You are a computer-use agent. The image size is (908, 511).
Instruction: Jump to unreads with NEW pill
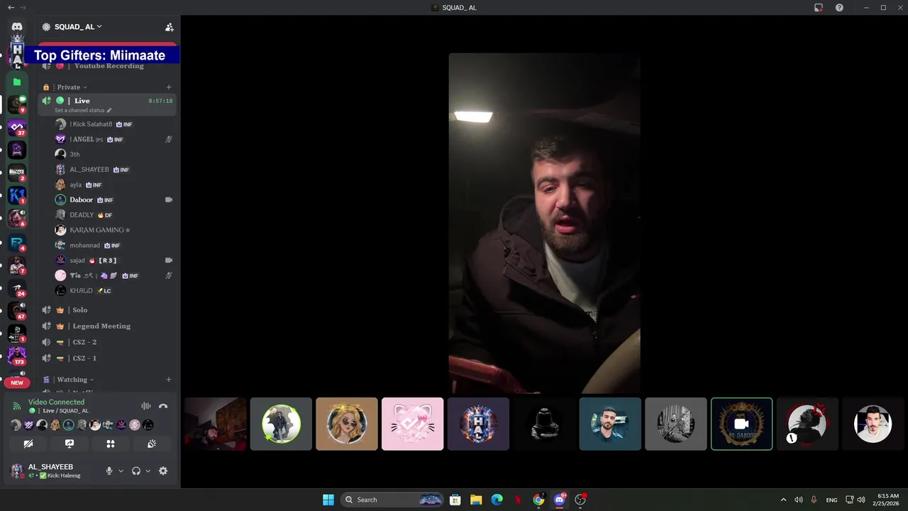pyautogui.click(x=17, y=383)
